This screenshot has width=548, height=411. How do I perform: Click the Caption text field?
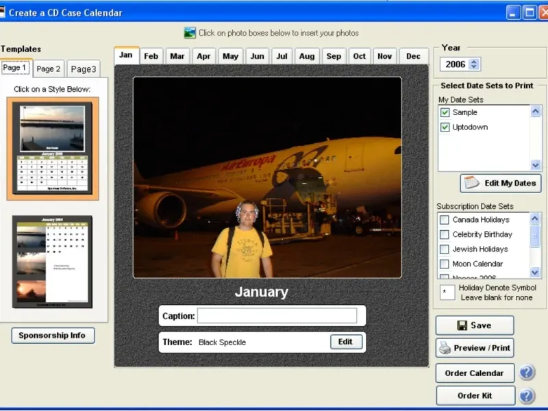[x=277, y=316]
